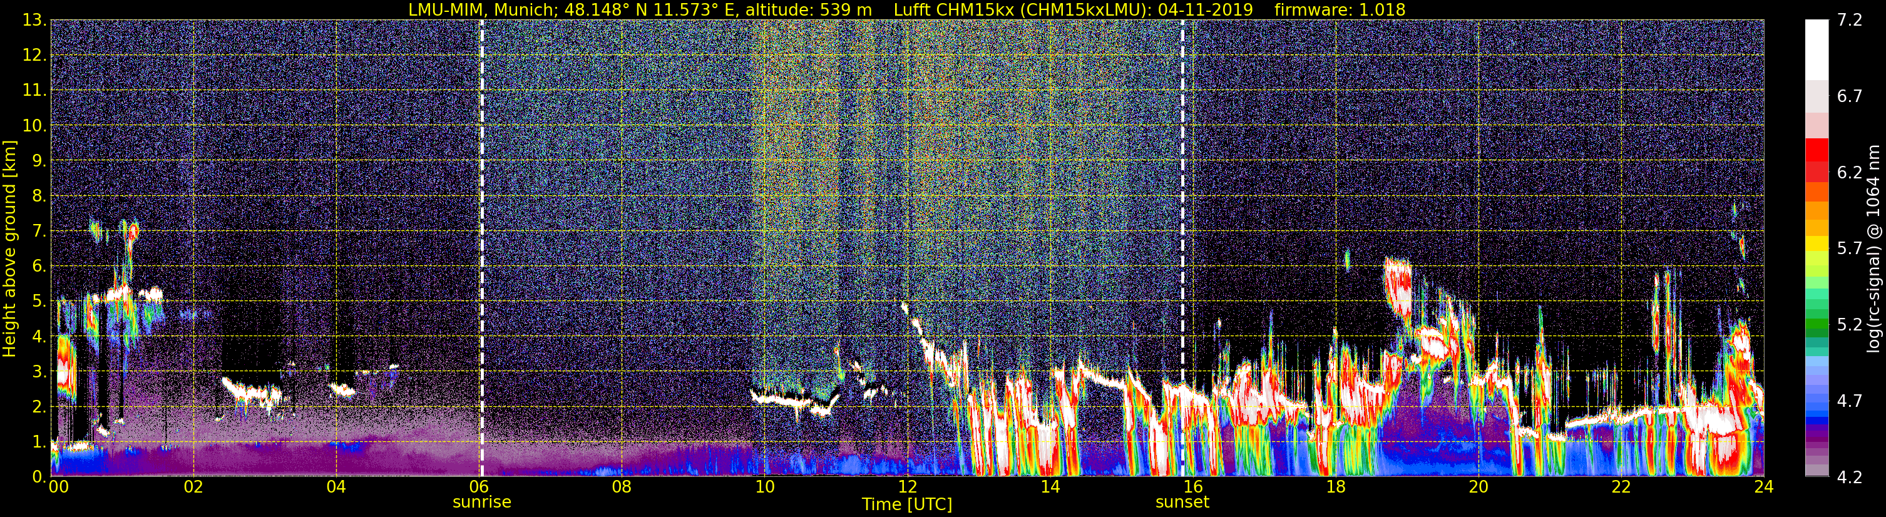Click the height tick label '7.'
The height and width of the screenshot is (517, 1886).
[x=39, y=232]
